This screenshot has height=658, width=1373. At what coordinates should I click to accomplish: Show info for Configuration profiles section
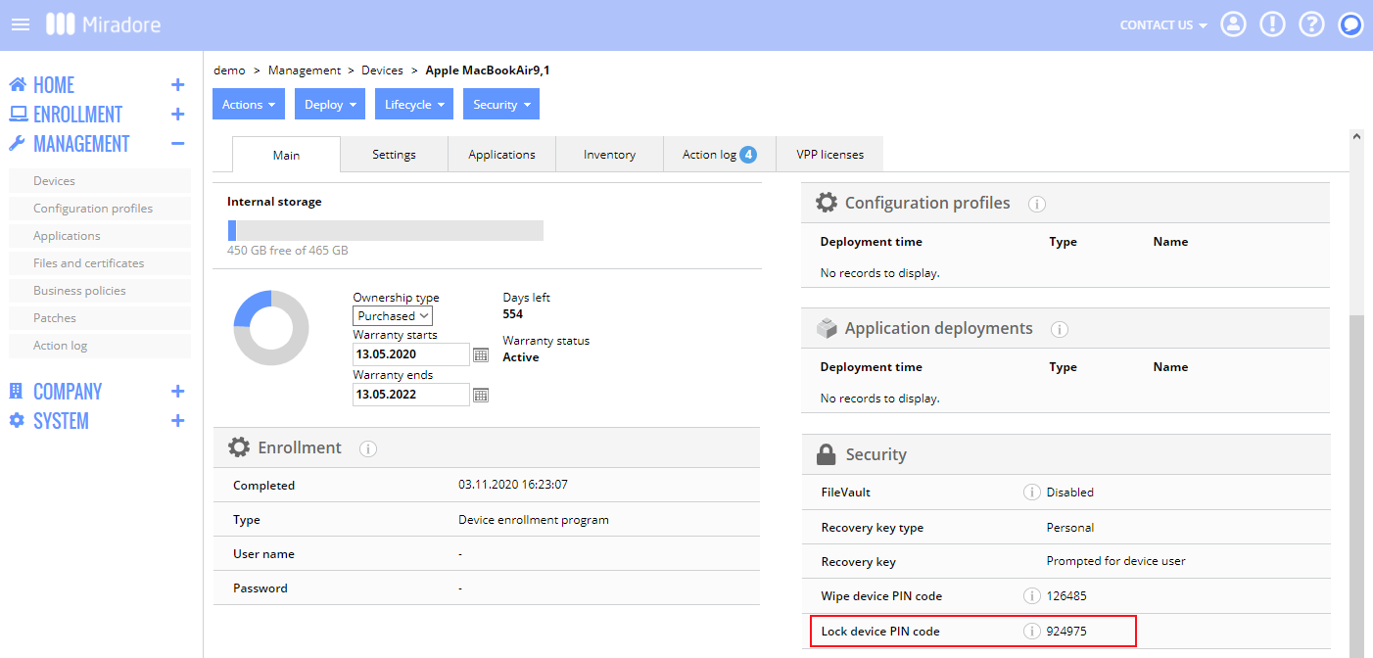coord(1037,204)
